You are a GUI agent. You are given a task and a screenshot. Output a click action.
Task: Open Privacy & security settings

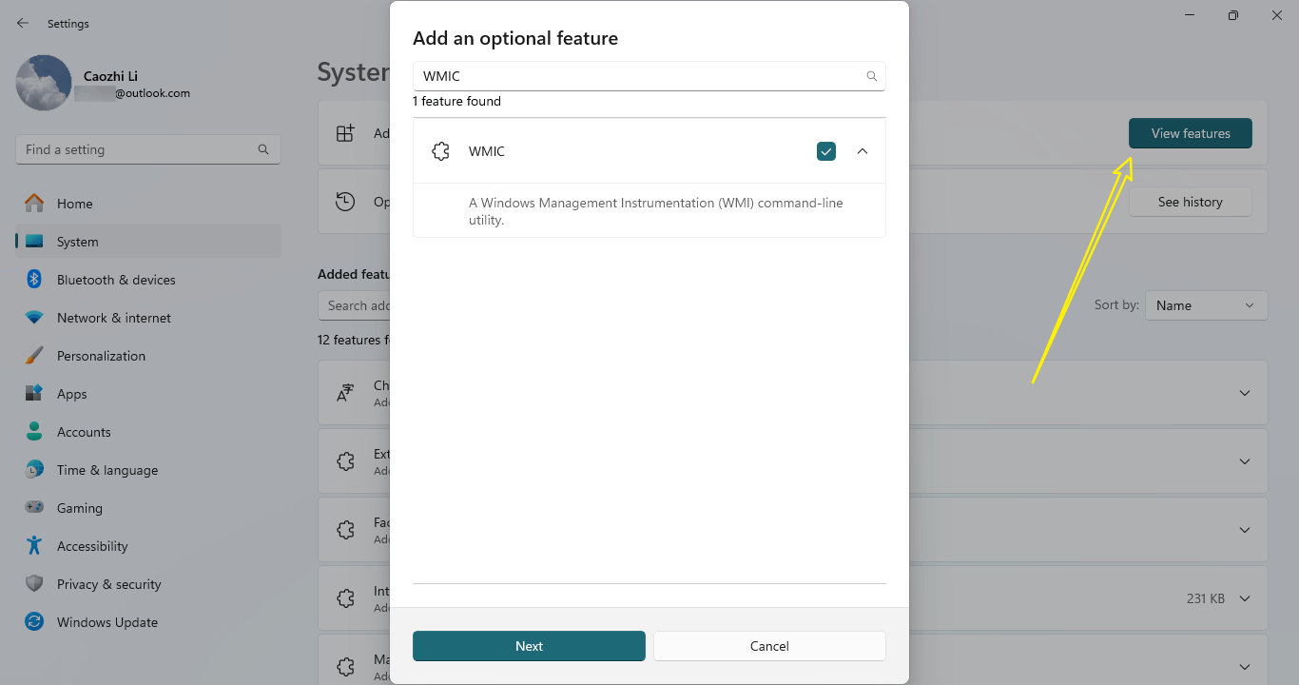[x=108, y=584]
